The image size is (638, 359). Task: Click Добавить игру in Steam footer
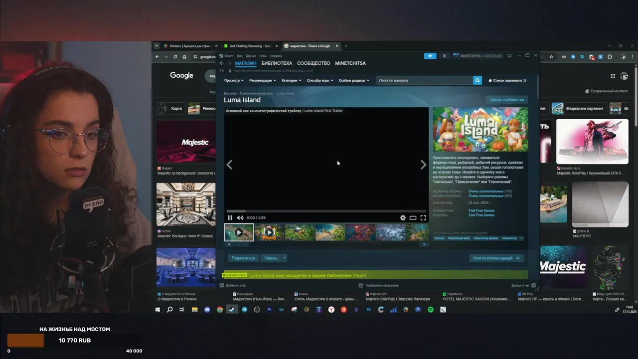tap(233, 286)
